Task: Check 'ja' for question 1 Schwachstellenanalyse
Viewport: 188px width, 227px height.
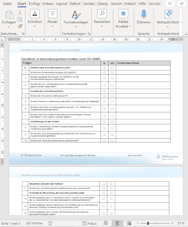Action: (104, 72)
